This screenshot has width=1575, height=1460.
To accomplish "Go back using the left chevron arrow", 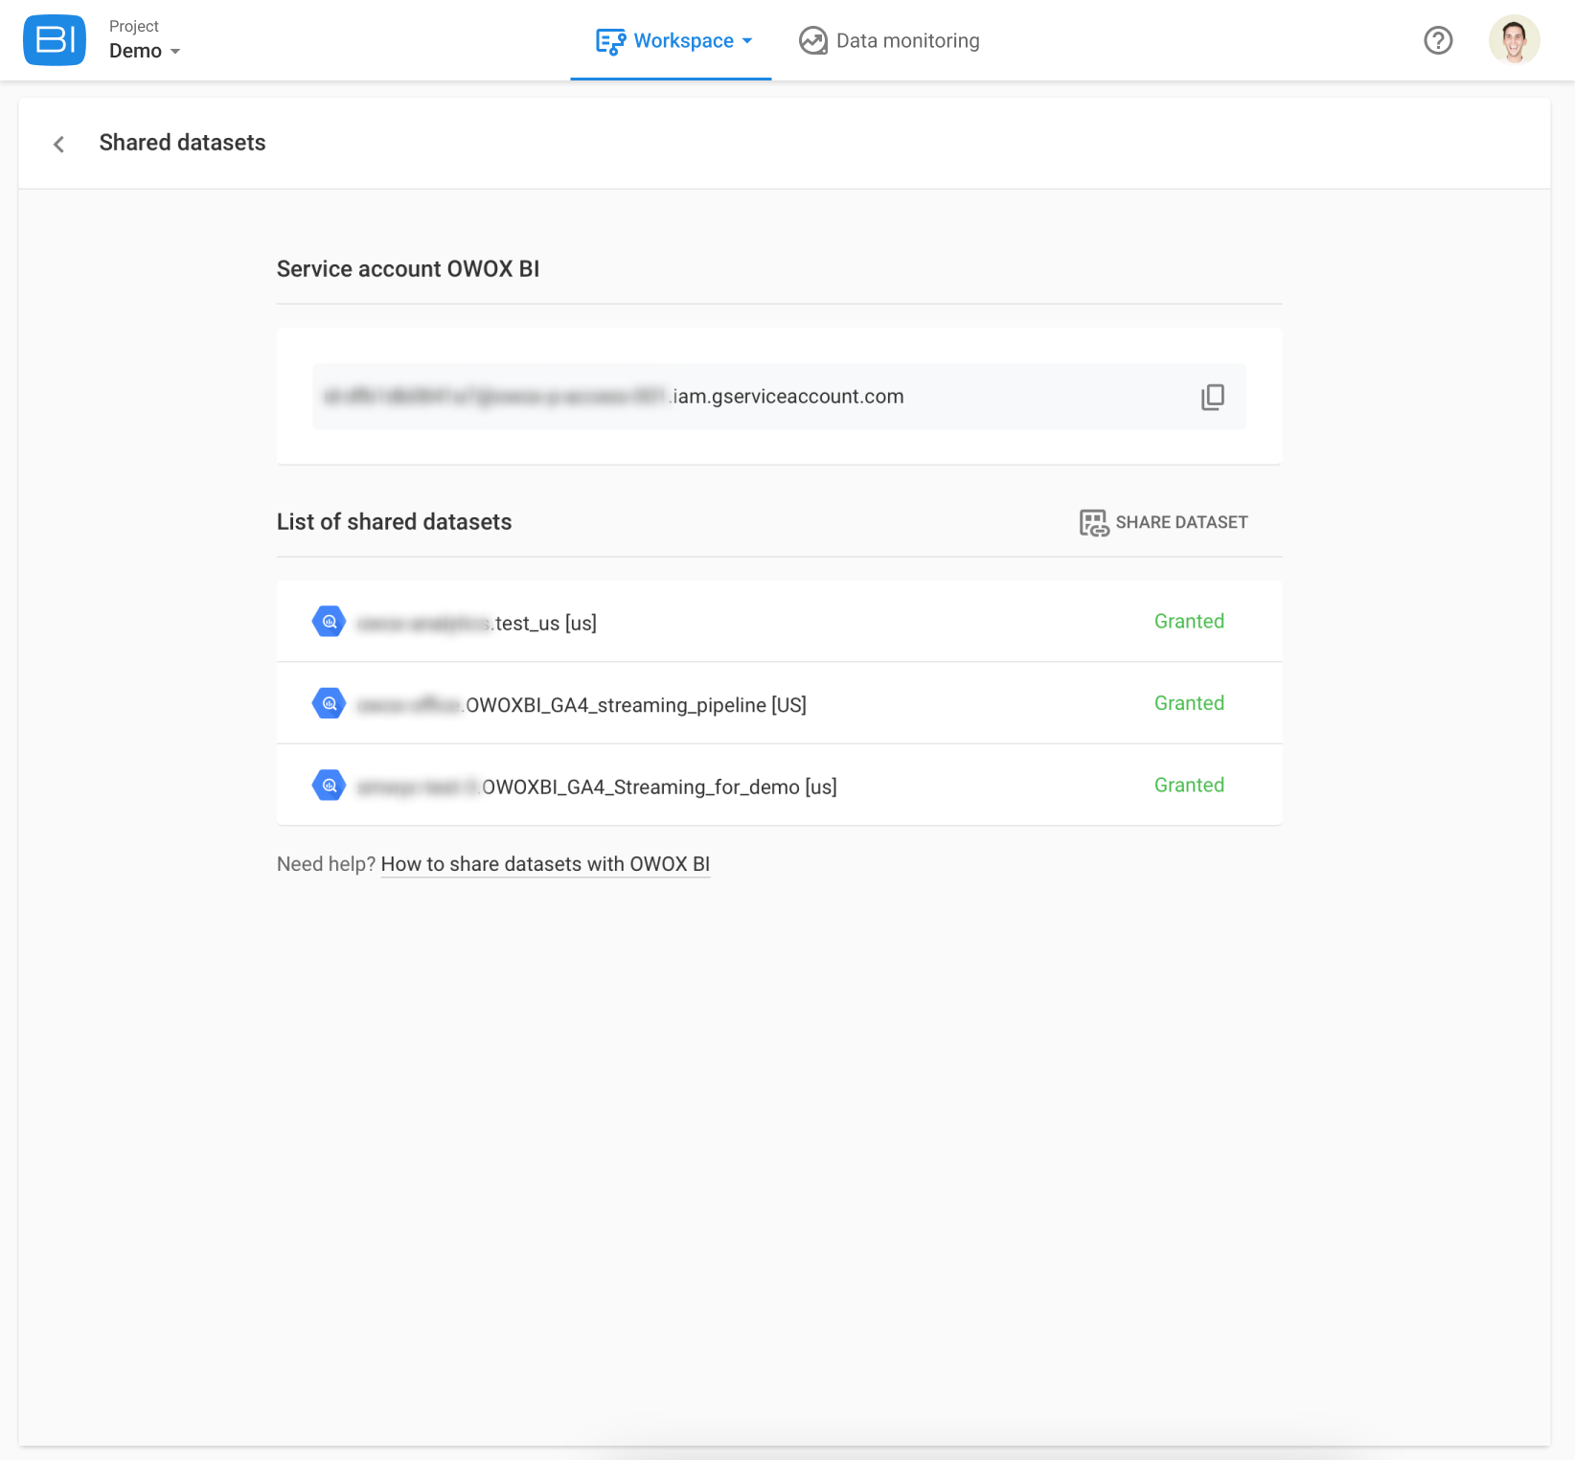I will pyautogui.click(x=59, y=144).
